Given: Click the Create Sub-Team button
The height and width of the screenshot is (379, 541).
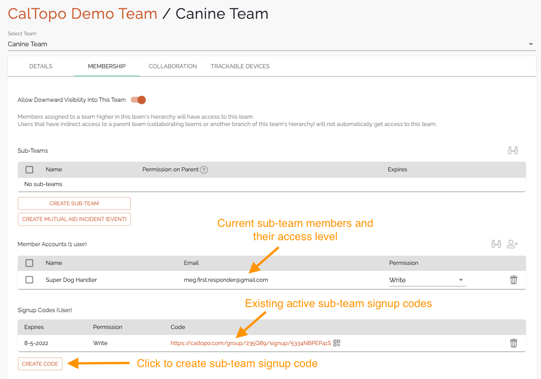Looking at the screenshot, I should pyautogui.click(x=74, y=203).
